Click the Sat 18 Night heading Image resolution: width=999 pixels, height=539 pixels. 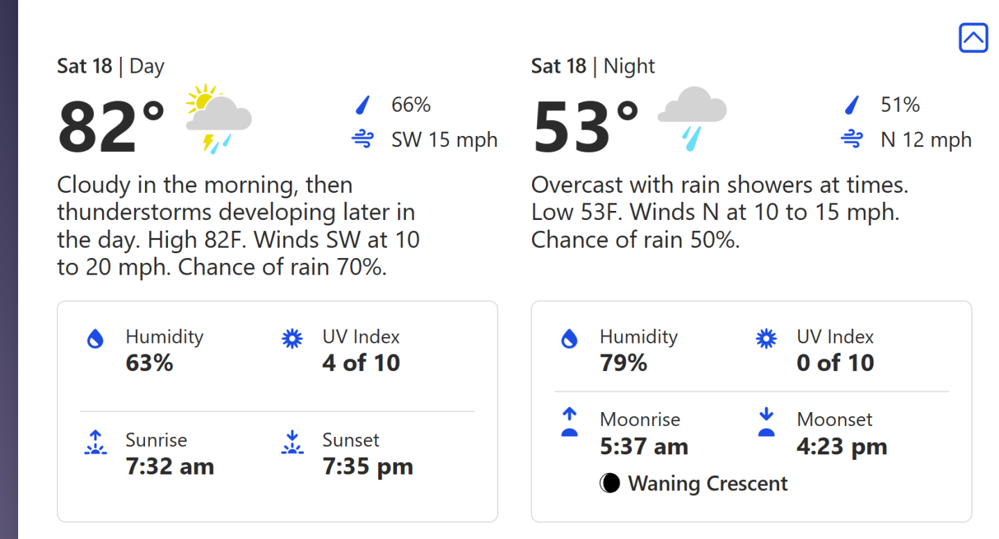[593, 66]
